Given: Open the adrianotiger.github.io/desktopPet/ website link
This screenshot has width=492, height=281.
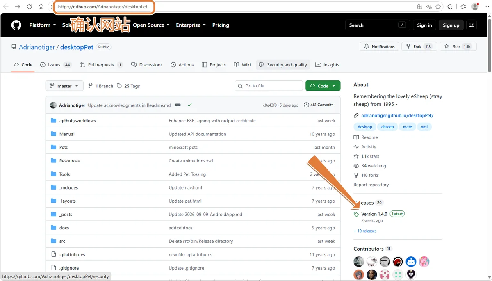Looking at the screenshot, I should 397,116.
